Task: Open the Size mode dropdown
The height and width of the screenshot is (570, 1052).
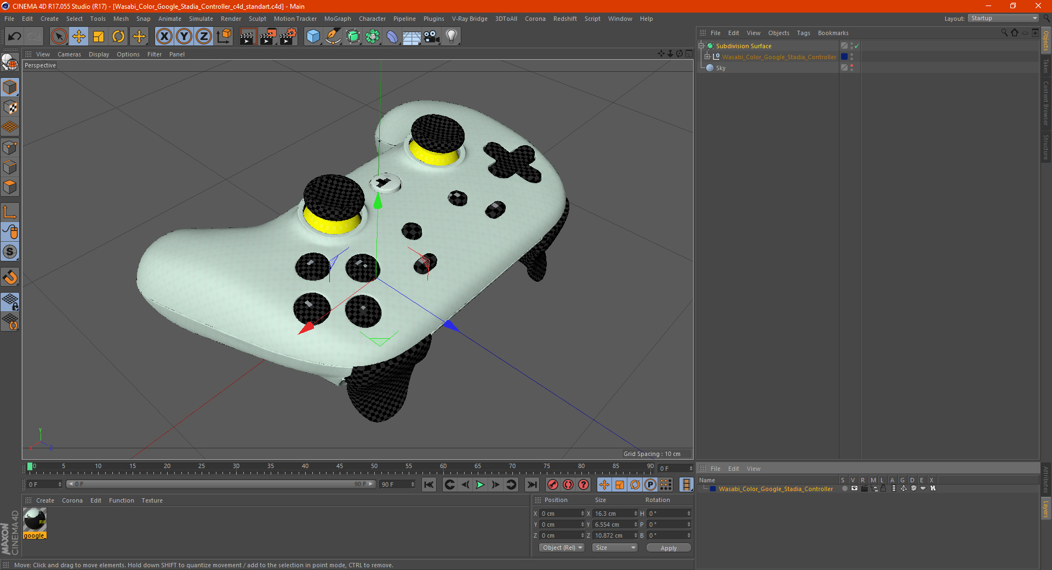Action: pos(615,548)
